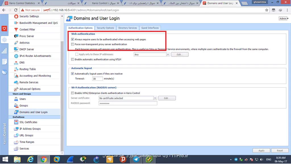Click the RADIUS password field

click(128, 103)
